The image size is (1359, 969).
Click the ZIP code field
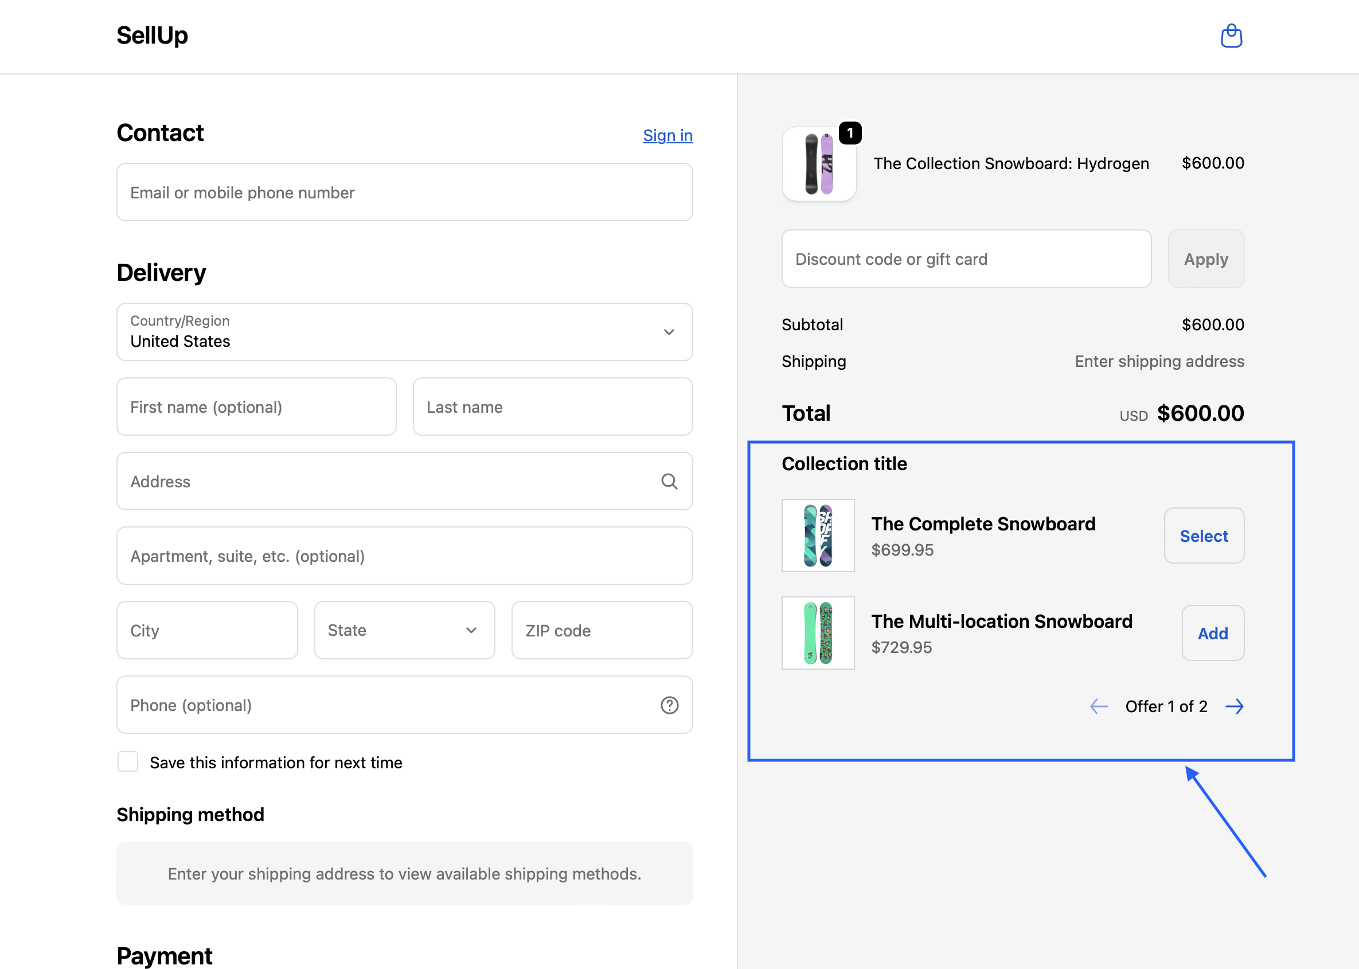click(602, 630)
